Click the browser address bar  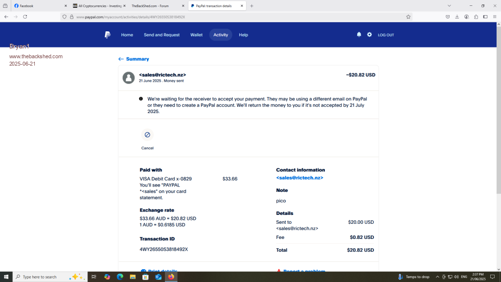[x=235, y=17]
